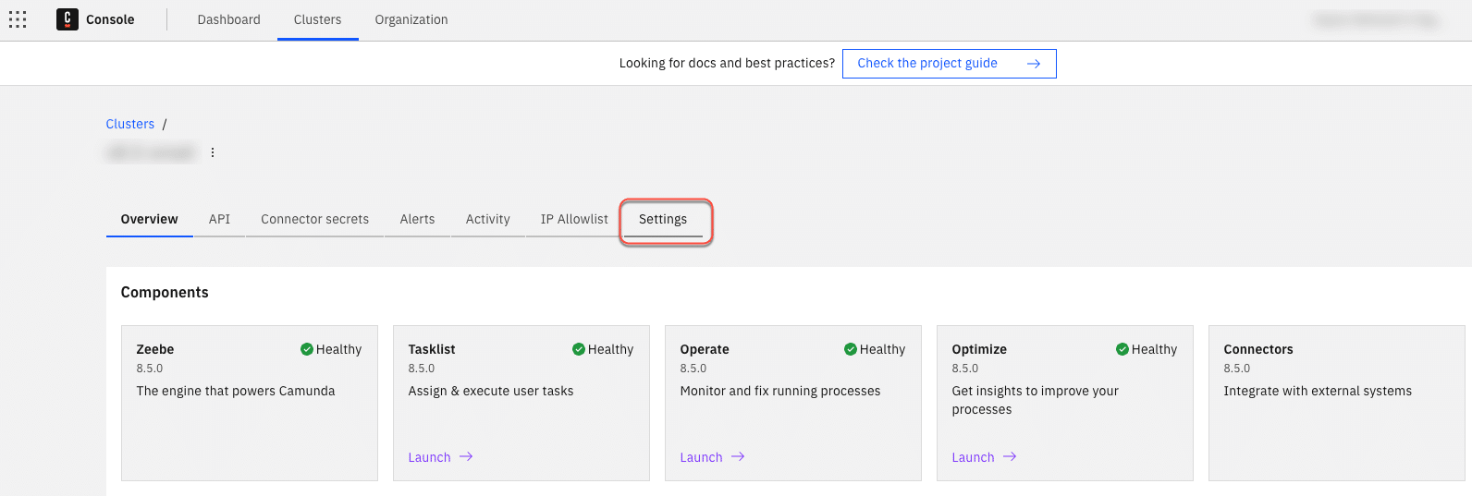The image size is (1472, 496).
Task: Click the blurred cluster name heading
Action: point(151,152)
